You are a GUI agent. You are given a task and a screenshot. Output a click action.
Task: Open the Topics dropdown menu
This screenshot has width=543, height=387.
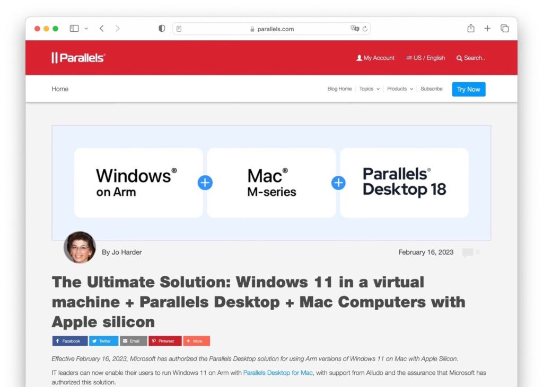(x=369, y=89)
